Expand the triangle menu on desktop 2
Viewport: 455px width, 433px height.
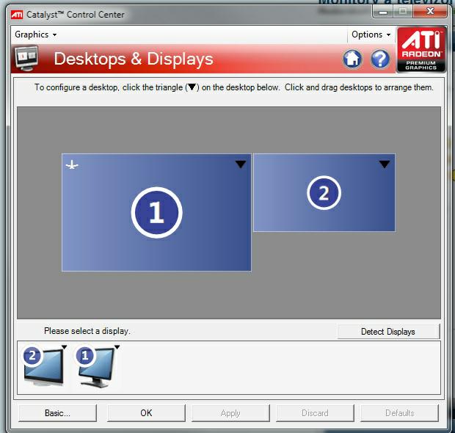click(x=385, y=164)
